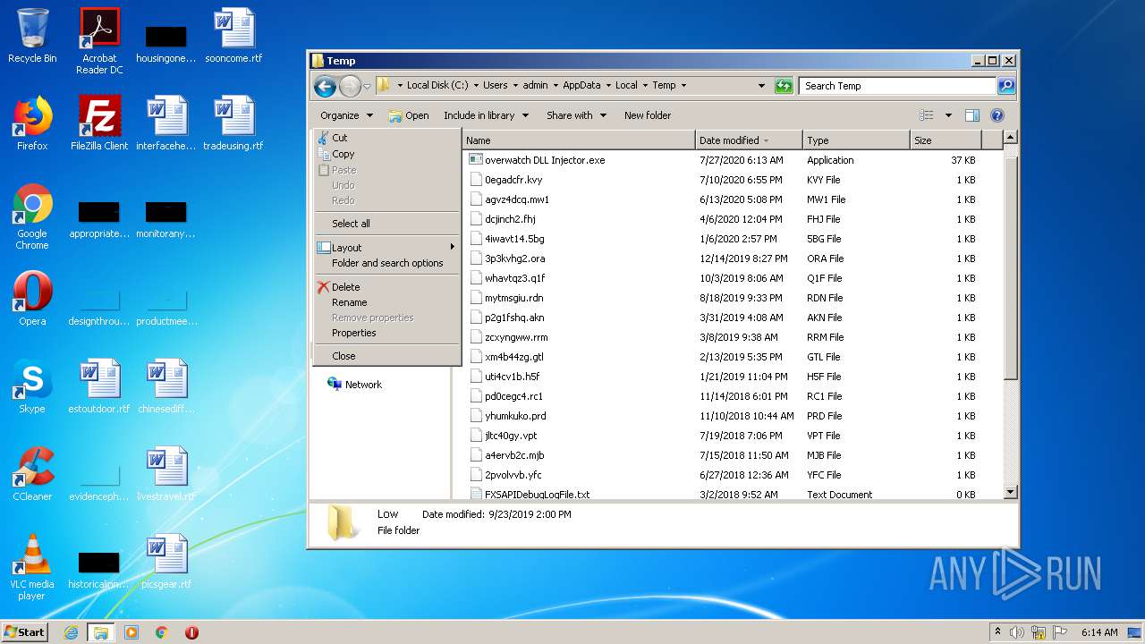
Task: Click the search magnifier icon
Action: (1006, 86)
